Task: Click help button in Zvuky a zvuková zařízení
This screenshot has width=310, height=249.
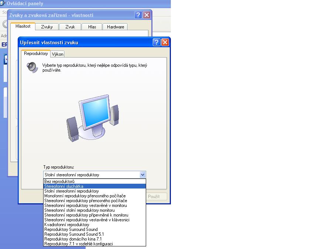Action: (x=138, y=15)
